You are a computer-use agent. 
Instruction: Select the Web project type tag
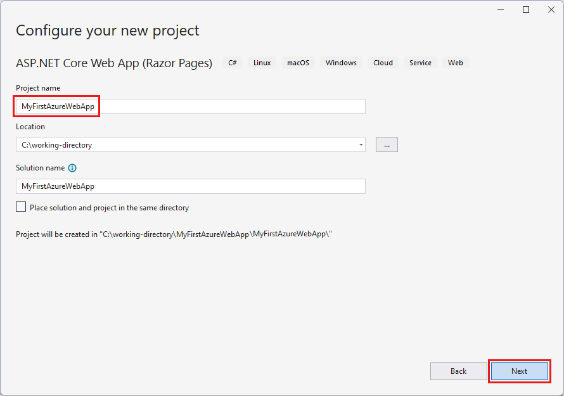click(455, 63)
